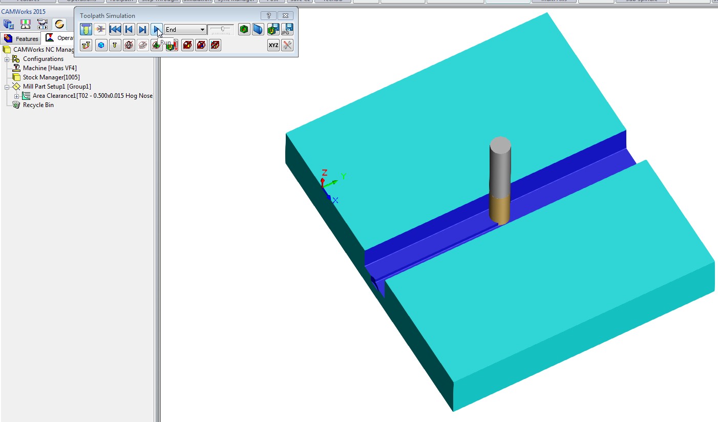Click the XYZ coordinates display button
Viewport: 718px width, 422px height.
click(x=273, y=45)
